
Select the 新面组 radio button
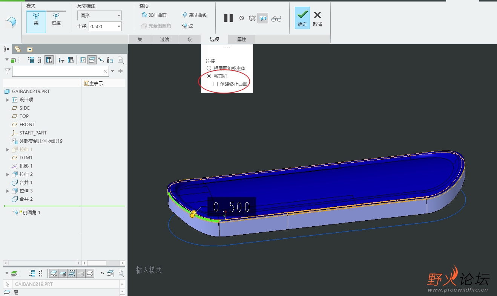(x=209, y=76)
